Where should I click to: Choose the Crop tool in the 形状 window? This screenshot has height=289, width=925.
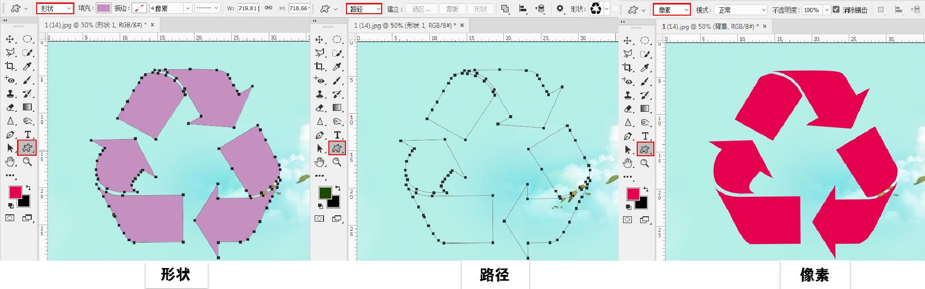10,66
